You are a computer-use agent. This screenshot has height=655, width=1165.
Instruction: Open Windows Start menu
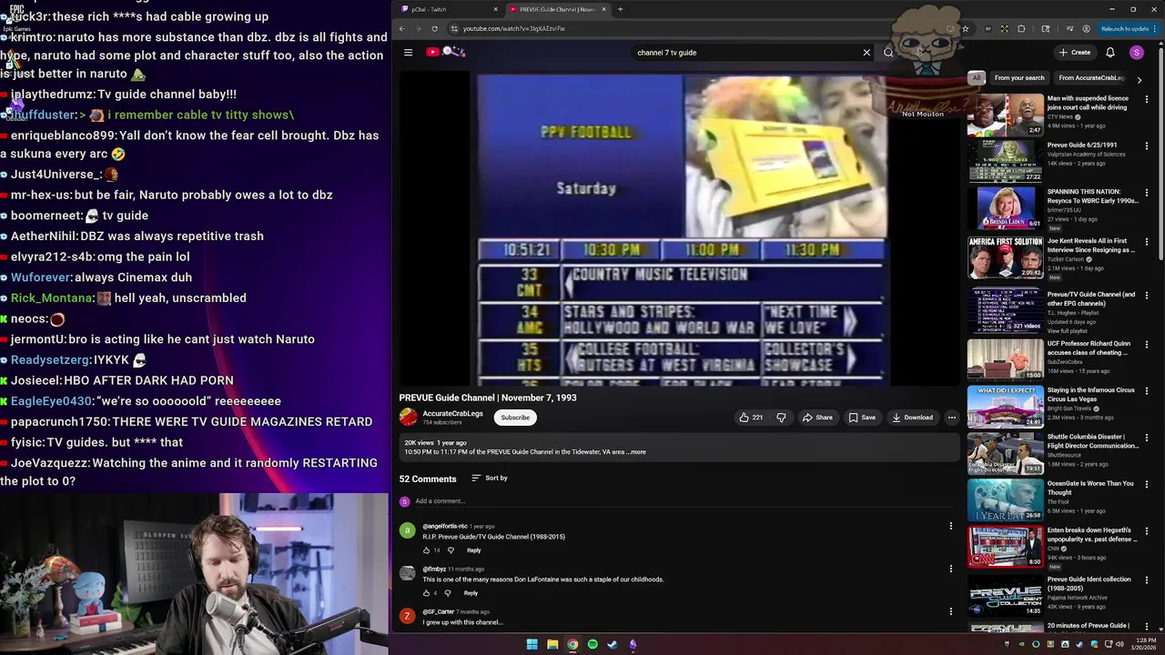coord(532,644)
